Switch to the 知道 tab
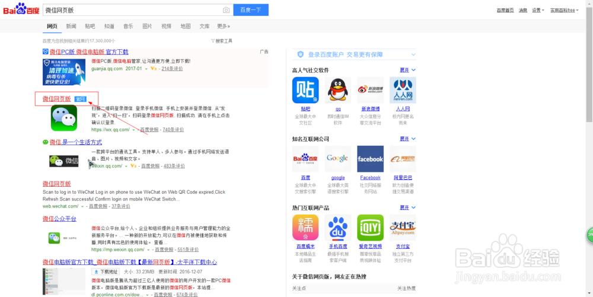This screenshot has width=593, height=297. 109,26
